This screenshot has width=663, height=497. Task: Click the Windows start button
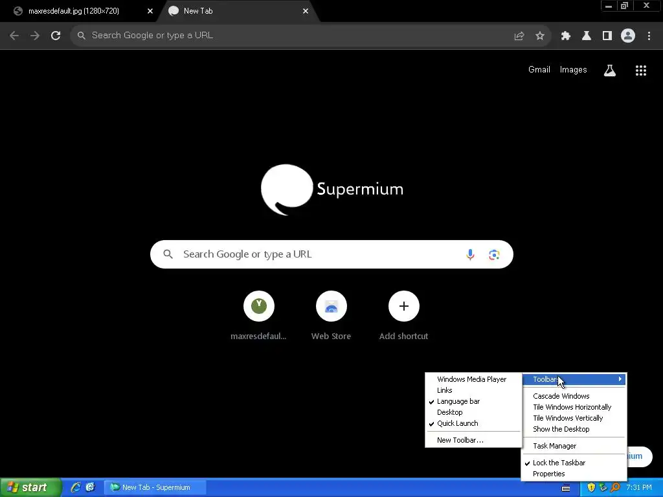tap(30, 487)
